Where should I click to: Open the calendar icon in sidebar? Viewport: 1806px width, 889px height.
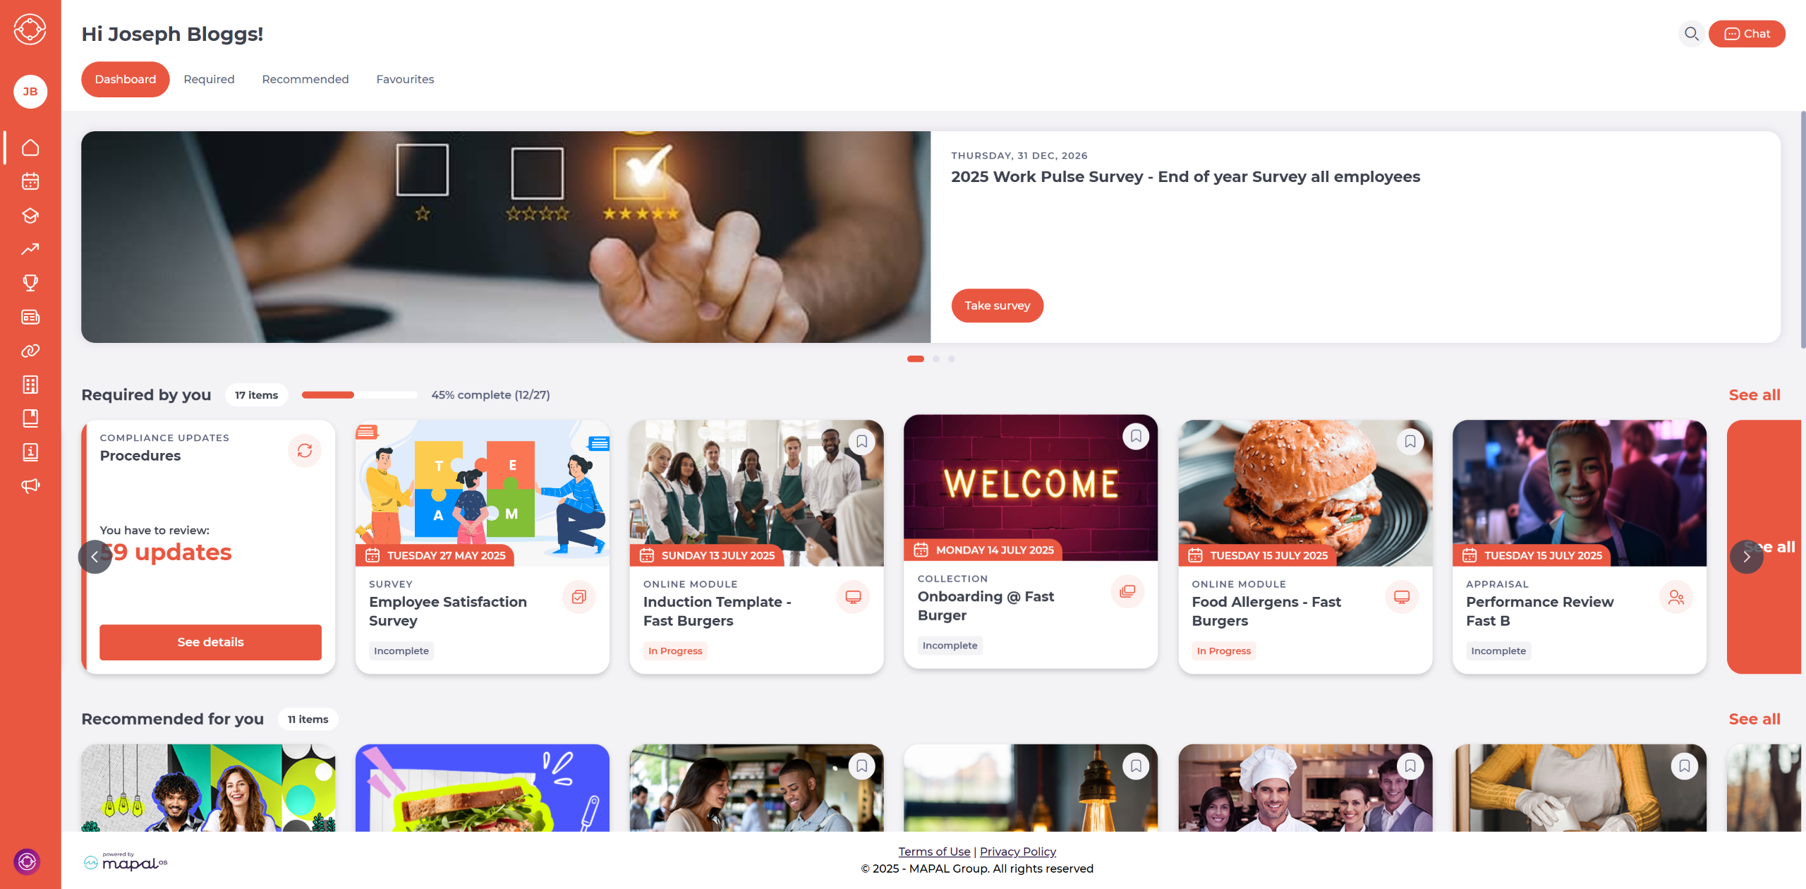point(30,181)
